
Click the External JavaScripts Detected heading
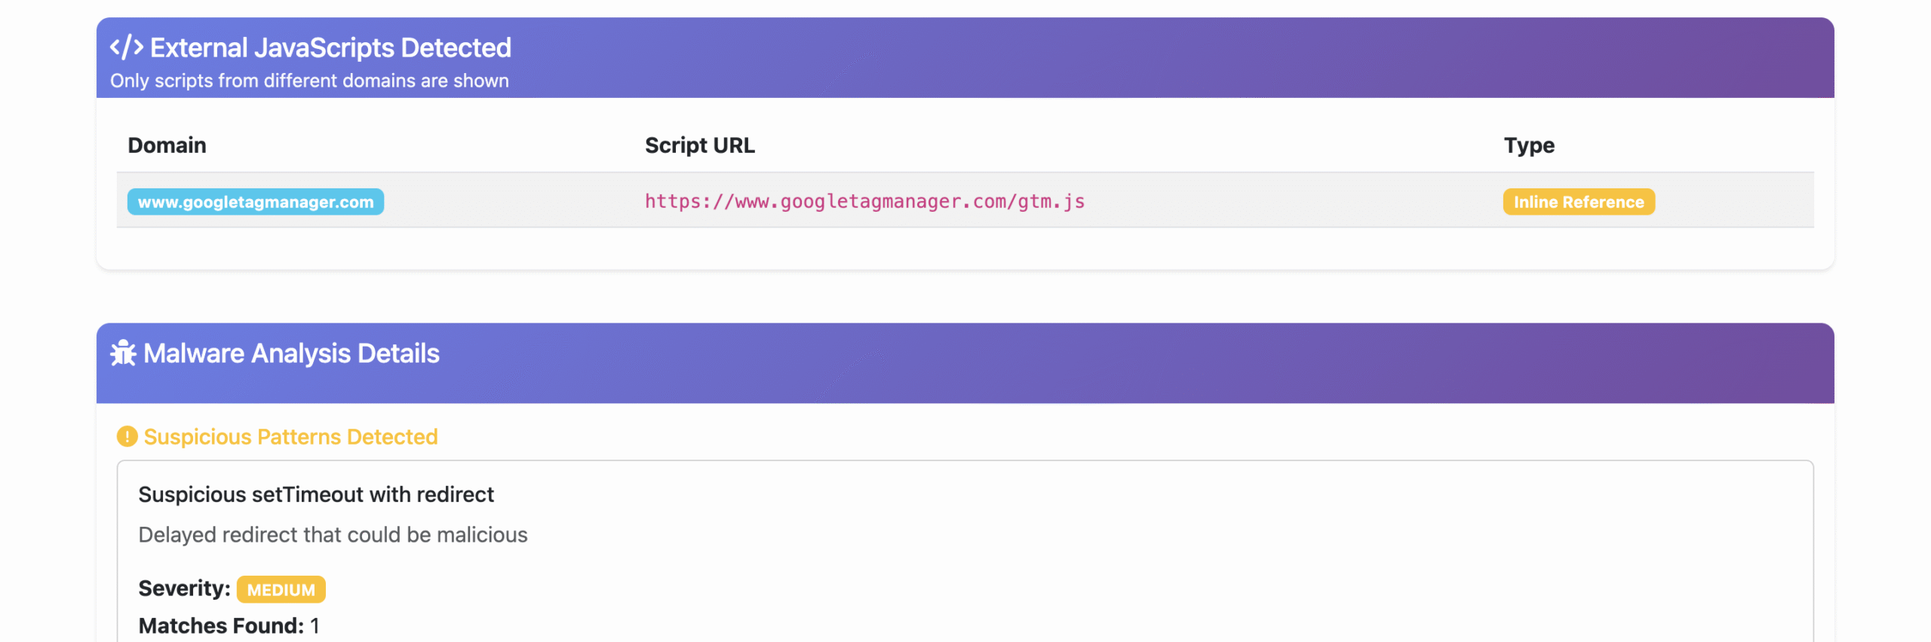click(330, 47)
